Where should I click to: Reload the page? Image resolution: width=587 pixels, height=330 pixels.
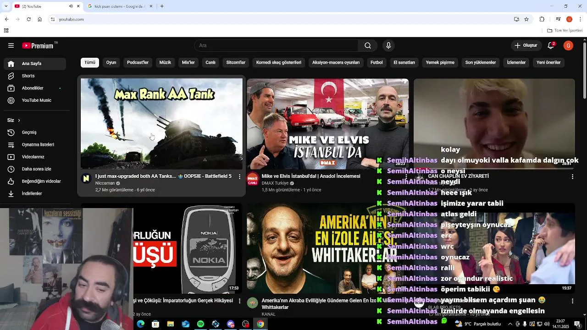(28, 19)
